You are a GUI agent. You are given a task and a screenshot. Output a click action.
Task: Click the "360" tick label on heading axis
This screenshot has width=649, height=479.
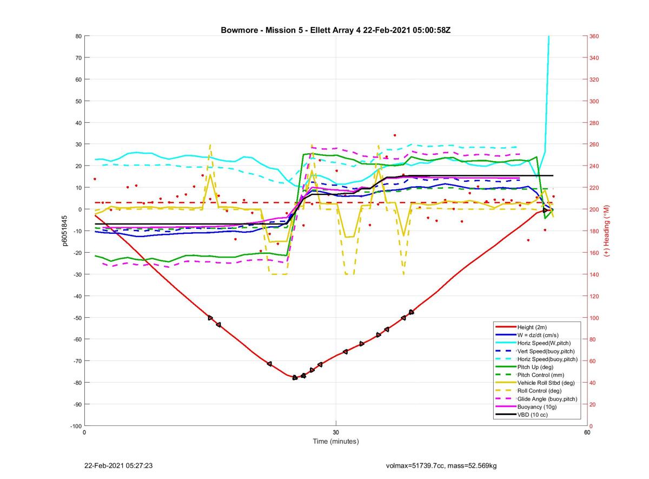(x=594, y=36)
